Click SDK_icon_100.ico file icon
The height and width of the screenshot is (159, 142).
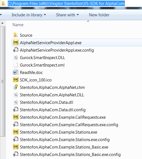pyautogui.click(x=16, y=79)
